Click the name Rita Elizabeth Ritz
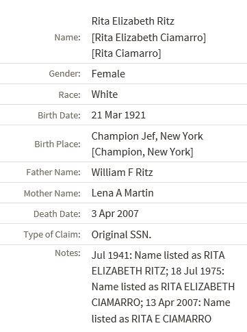Image resolution: width=247 pixels, height=332 pixels. point(133,21)
